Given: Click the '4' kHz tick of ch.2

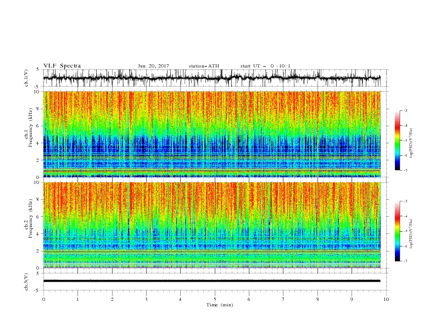Looking at the screenshot, I should tap(38, 234).
